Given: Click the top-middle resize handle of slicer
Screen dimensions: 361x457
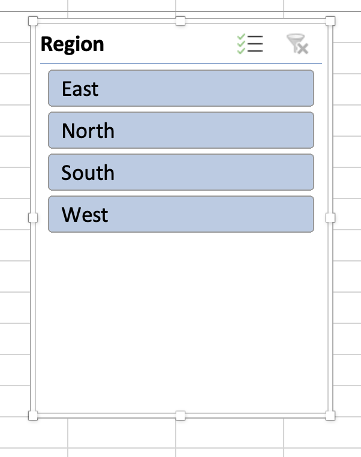Looking at the screenshot, I should [x=180, y=22].
